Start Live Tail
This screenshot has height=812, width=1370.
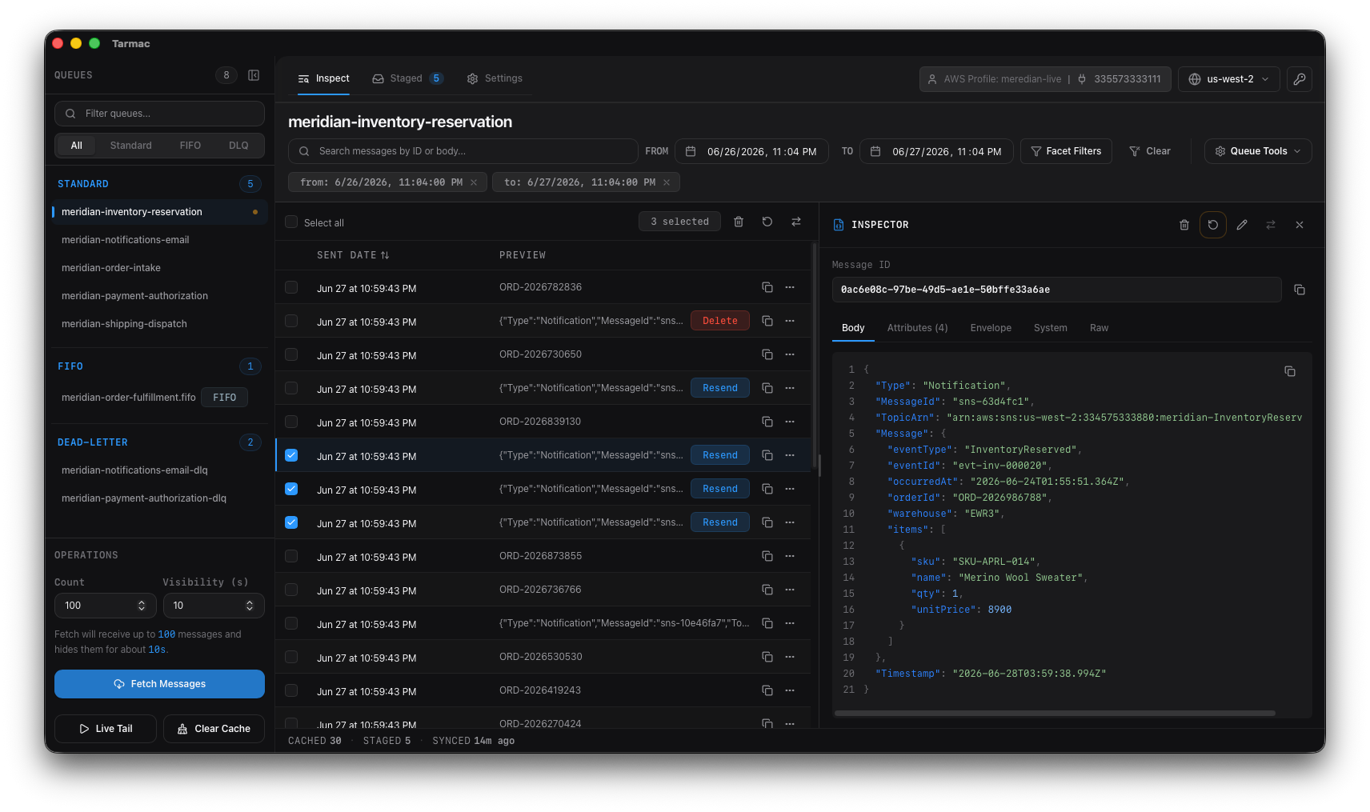pyautogui.click(x=106, y=729)
